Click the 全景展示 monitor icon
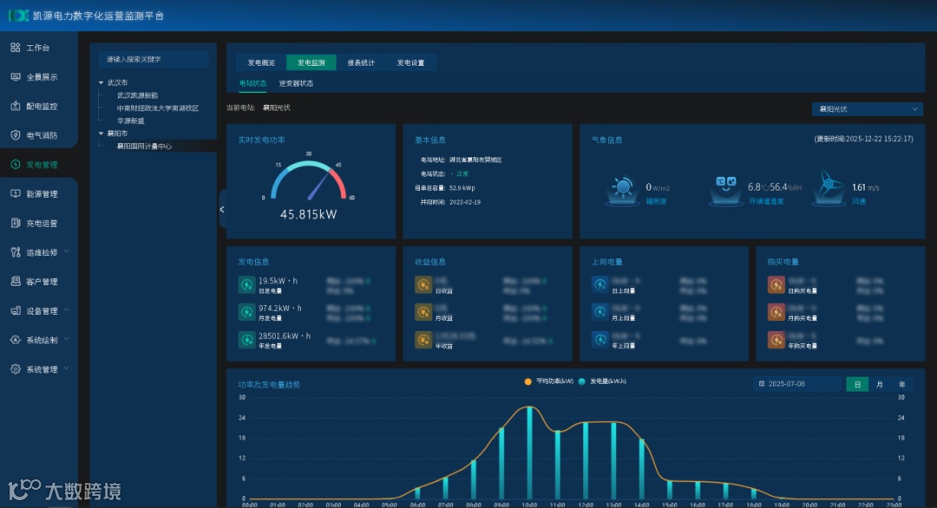Viewport: 937px width, 508px height. pos(16,76)
